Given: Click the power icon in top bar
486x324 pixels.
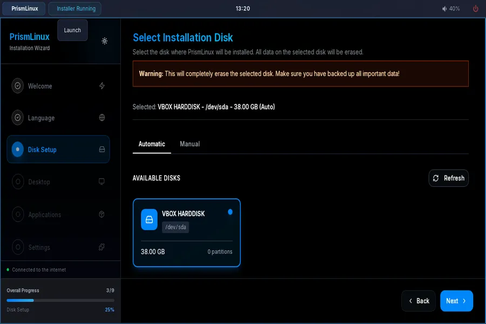Looking at the screenshot, I should pyautogui.click(x=475, y=8).
